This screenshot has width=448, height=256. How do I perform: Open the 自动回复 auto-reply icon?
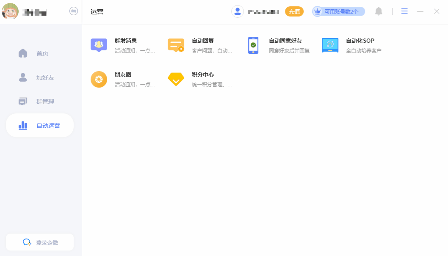pos(176,45)
